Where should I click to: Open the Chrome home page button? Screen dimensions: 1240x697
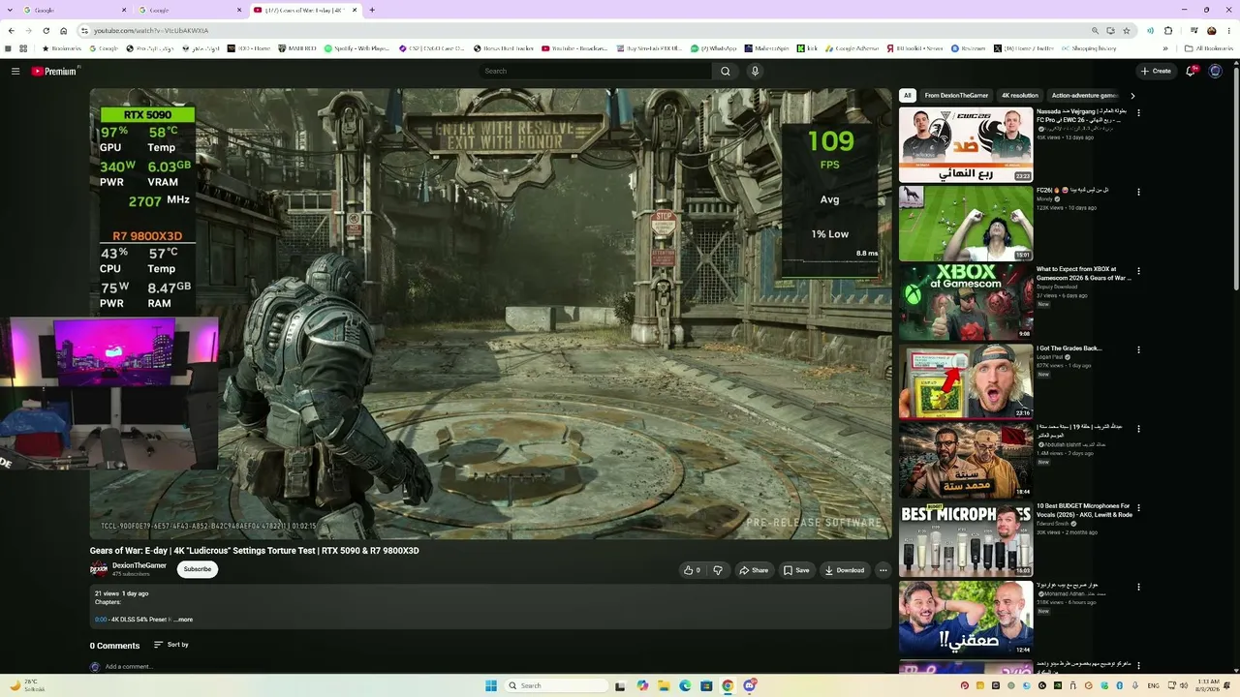click(64, 30)
